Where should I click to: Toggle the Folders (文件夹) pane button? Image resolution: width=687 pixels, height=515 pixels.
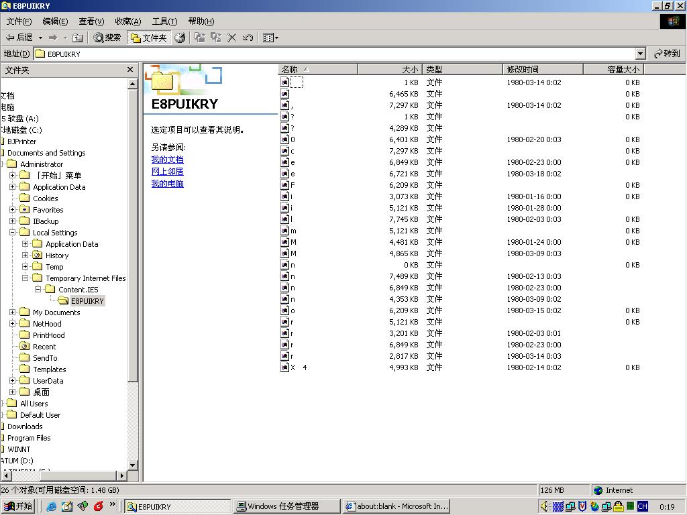click(x=148, y=38)
